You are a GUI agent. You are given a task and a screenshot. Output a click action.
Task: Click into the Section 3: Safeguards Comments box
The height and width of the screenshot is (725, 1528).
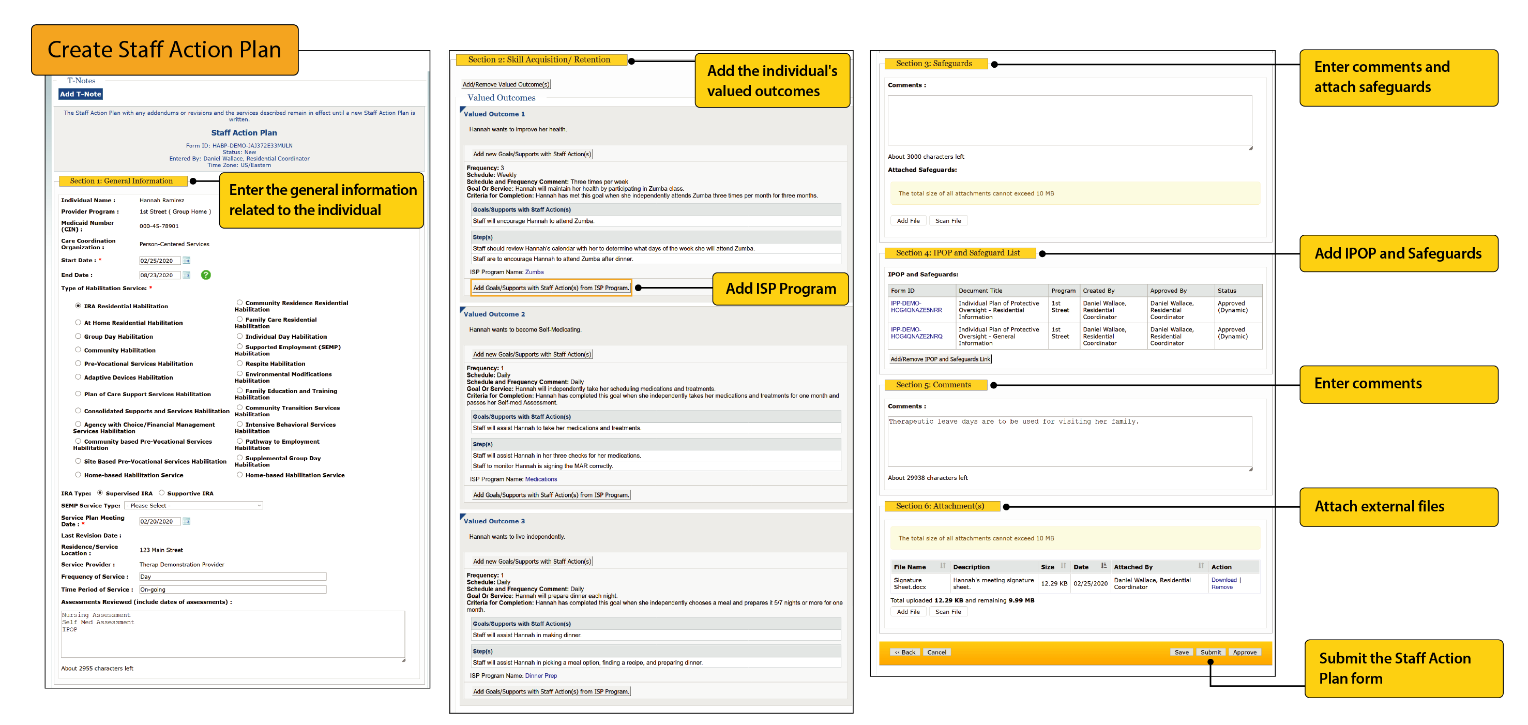(x=1069, y=120)
